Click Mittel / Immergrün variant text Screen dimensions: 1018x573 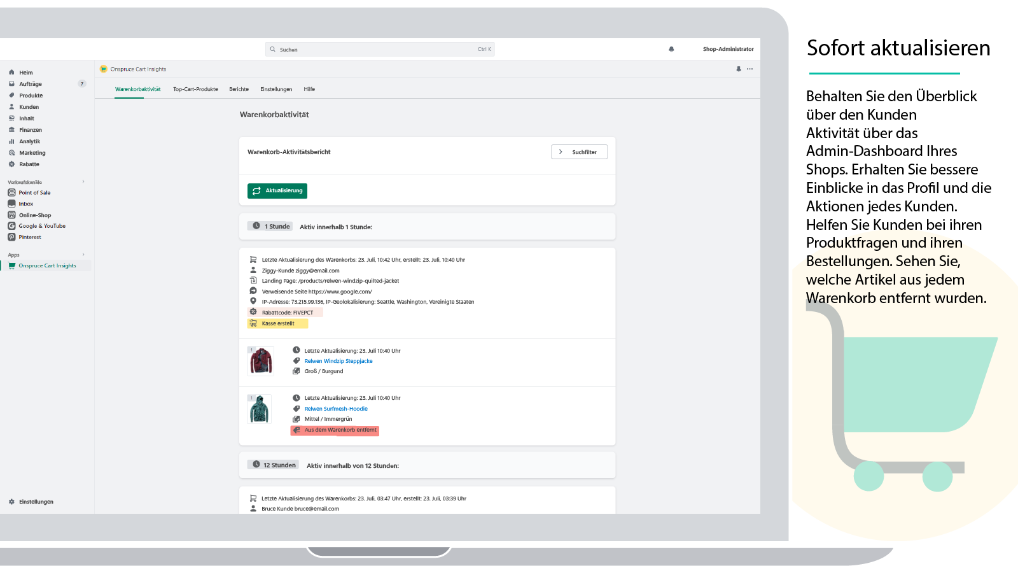click(328, 419)
